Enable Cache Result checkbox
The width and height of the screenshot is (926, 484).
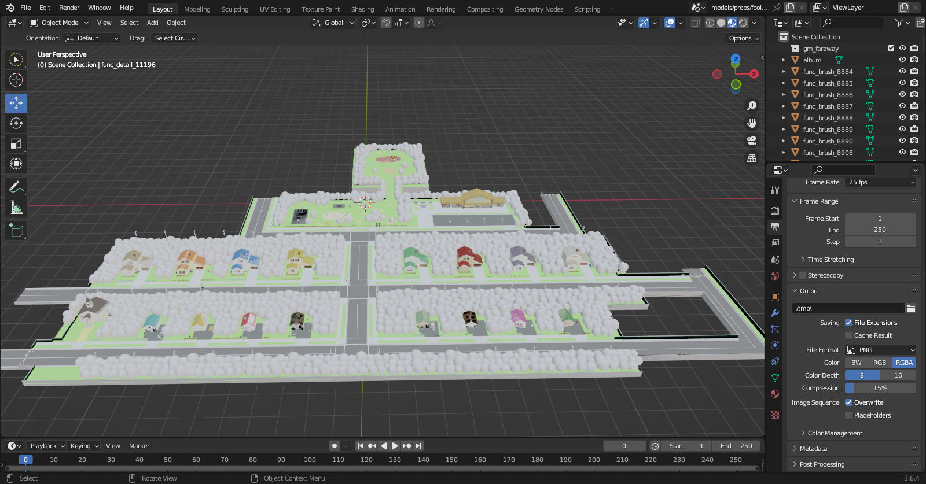pos(848,335)
